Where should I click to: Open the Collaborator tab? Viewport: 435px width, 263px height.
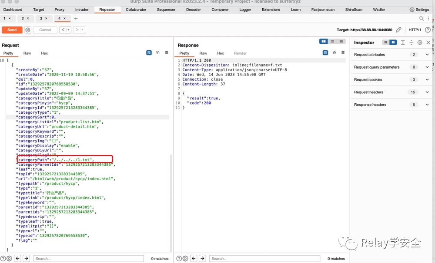click(x=136, y=10)
